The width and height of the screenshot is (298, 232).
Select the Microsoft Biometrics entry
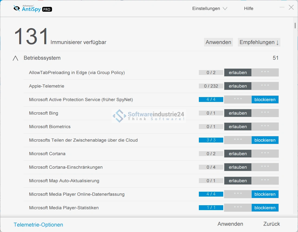[50, 127]
